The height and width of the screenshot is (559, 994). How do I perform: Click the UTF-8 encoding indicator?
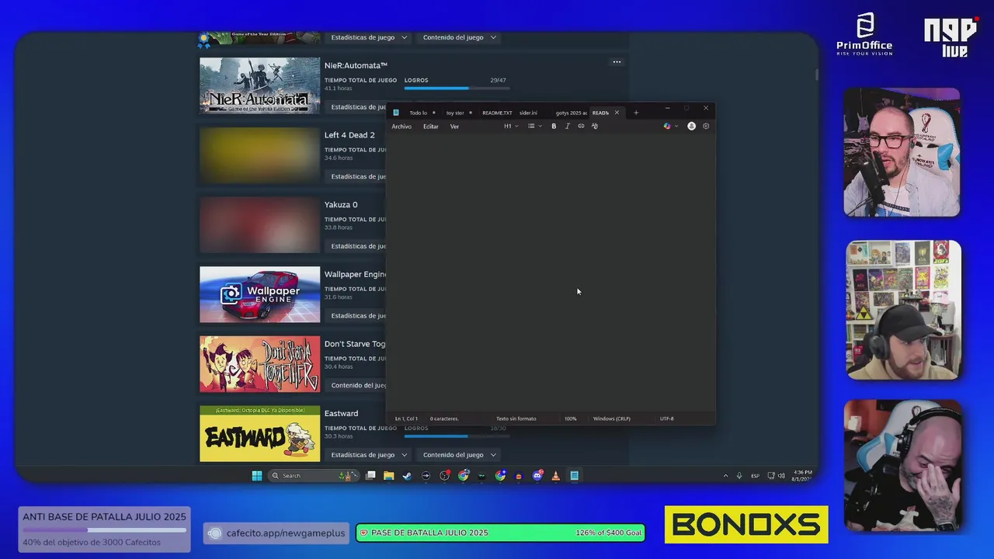(x=667, y=418)
